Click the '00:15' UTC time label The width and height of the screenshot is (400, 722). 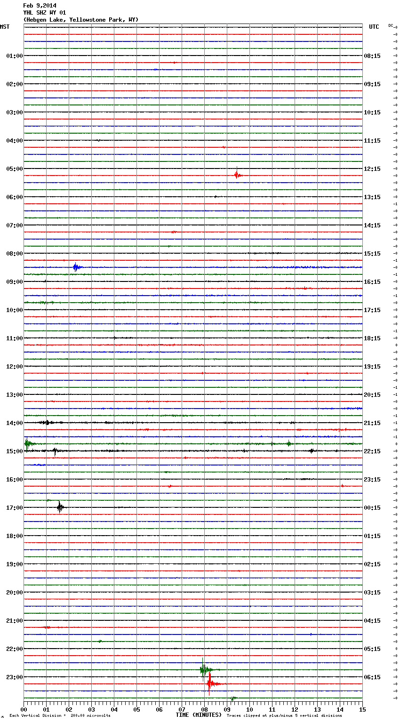click(x=372, y=508)
